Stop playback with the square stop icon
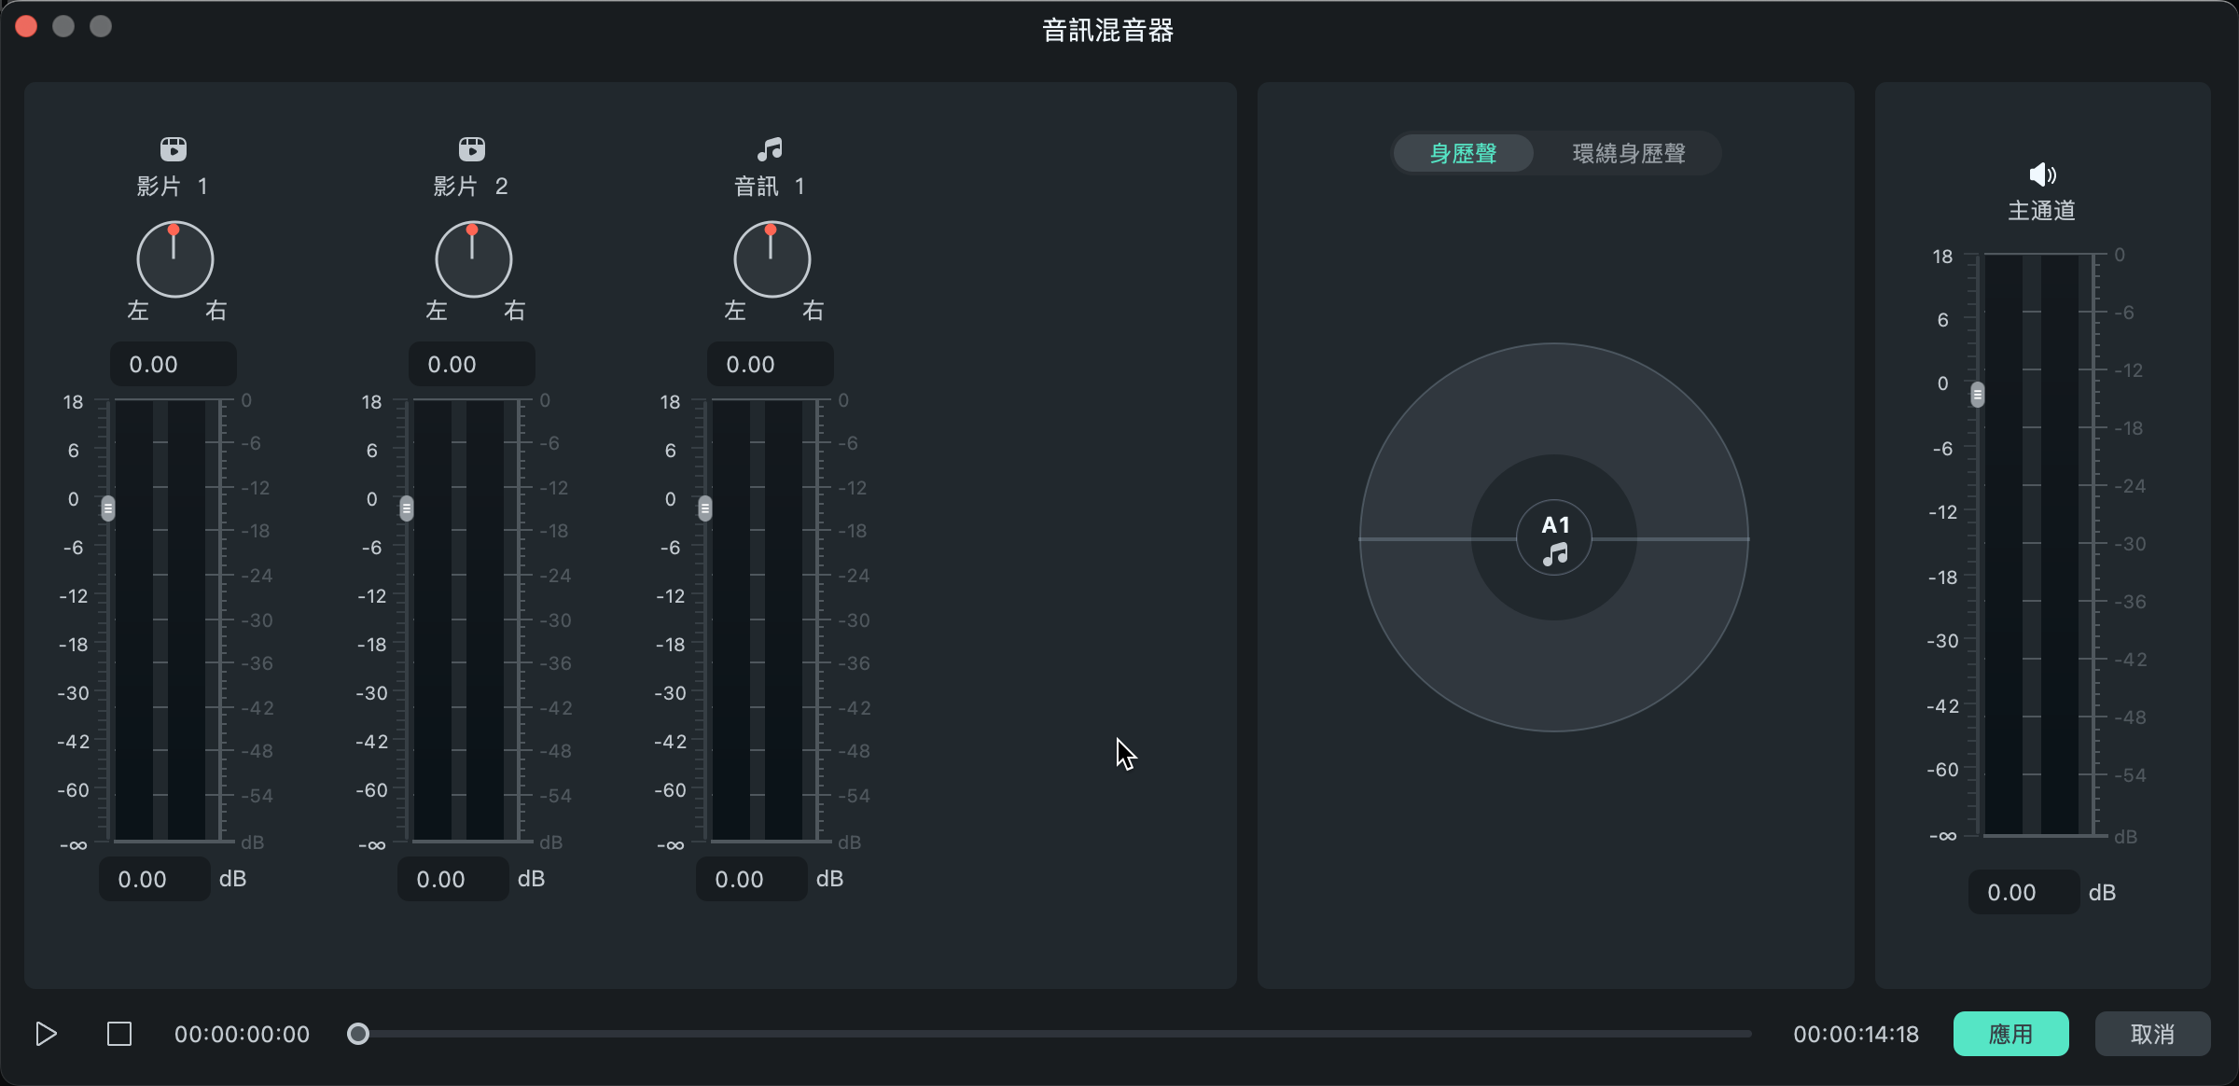This screenshot has width=2239, height=1086. (x=119, y=1034)
